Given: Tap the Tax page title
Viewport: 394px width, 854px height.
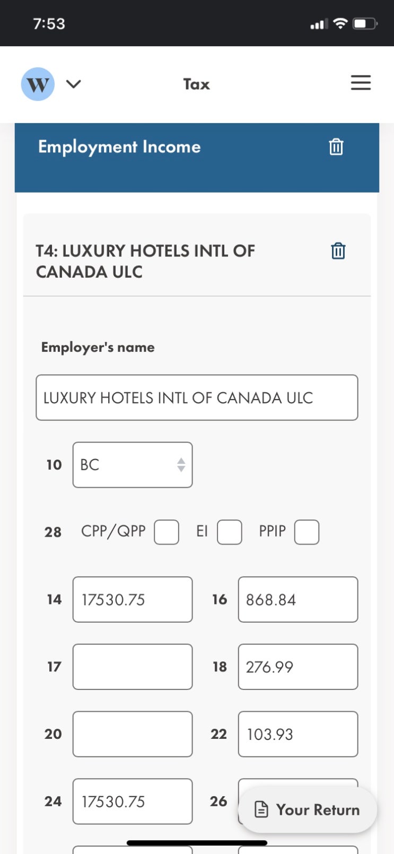Looking at the screenshot, I should (x=197, y=84).
